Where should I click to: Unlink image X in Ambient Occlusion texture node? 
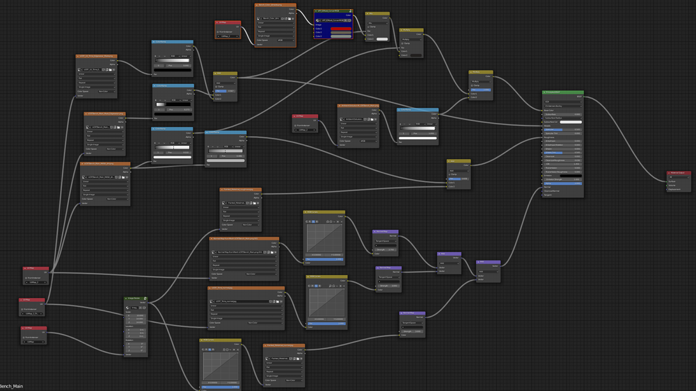coord(376,119)
